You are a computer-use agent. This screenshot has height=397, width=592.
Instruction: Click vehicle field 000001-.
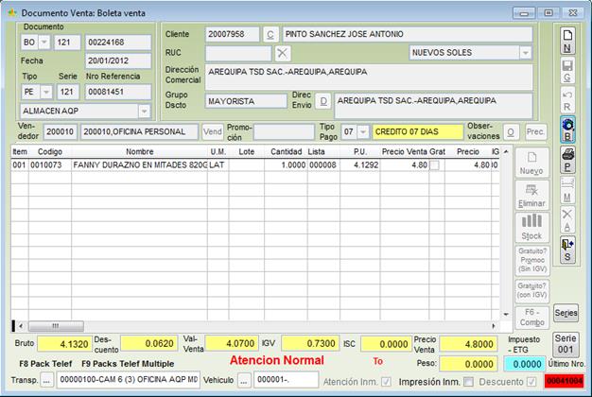pyautogui.click(x=286, y=380)
